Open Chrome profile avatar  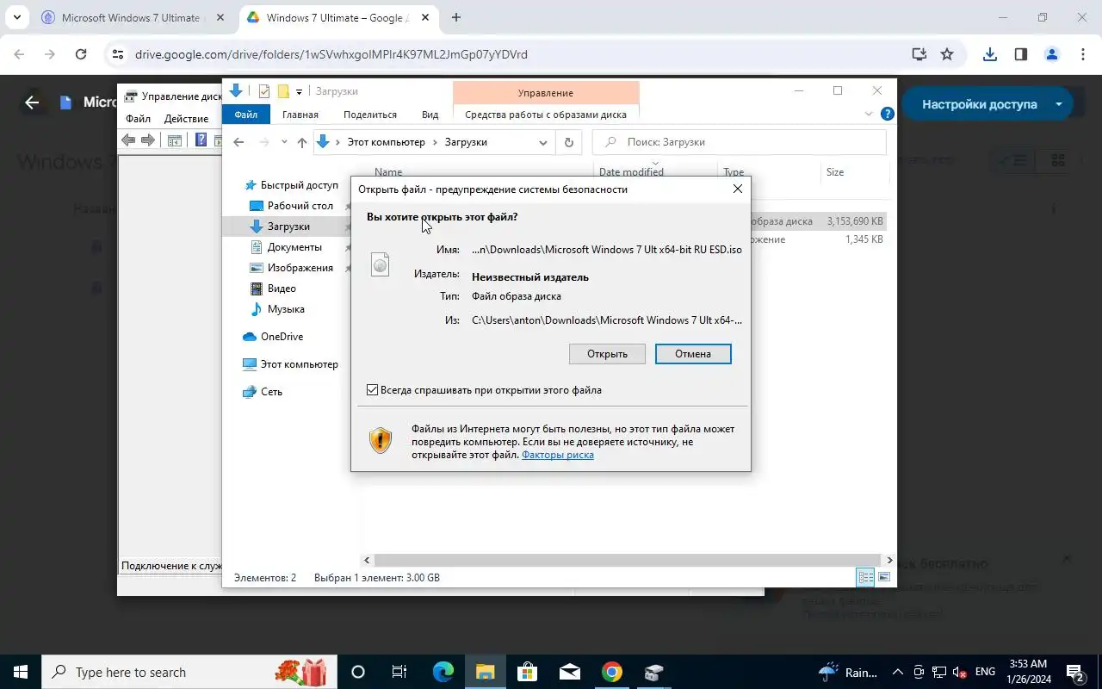(1051, 54)
